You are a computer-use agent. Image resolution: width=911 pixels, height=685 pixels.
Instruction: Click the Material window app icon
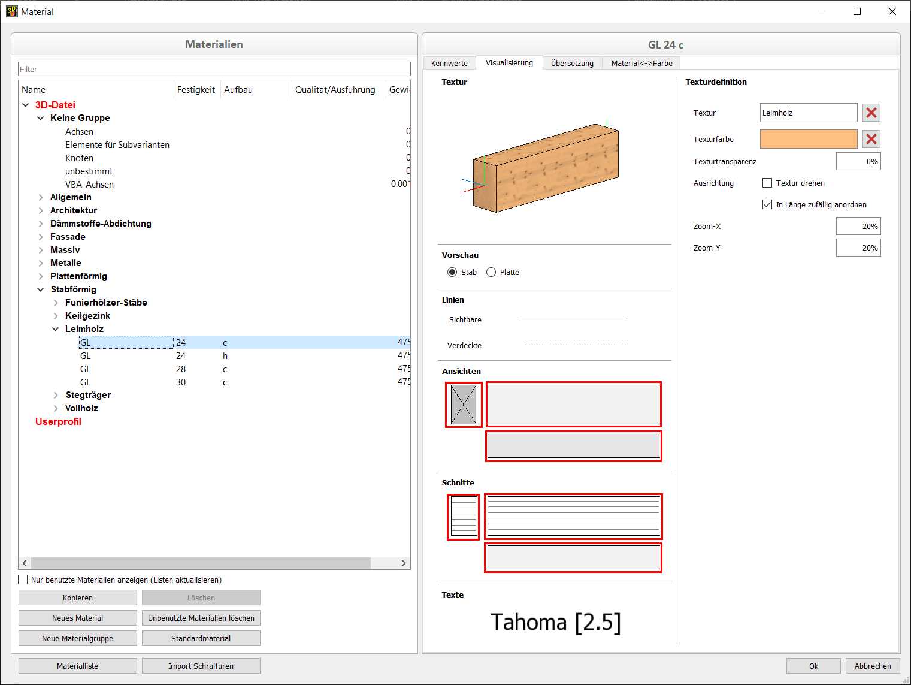pos(12,11)
